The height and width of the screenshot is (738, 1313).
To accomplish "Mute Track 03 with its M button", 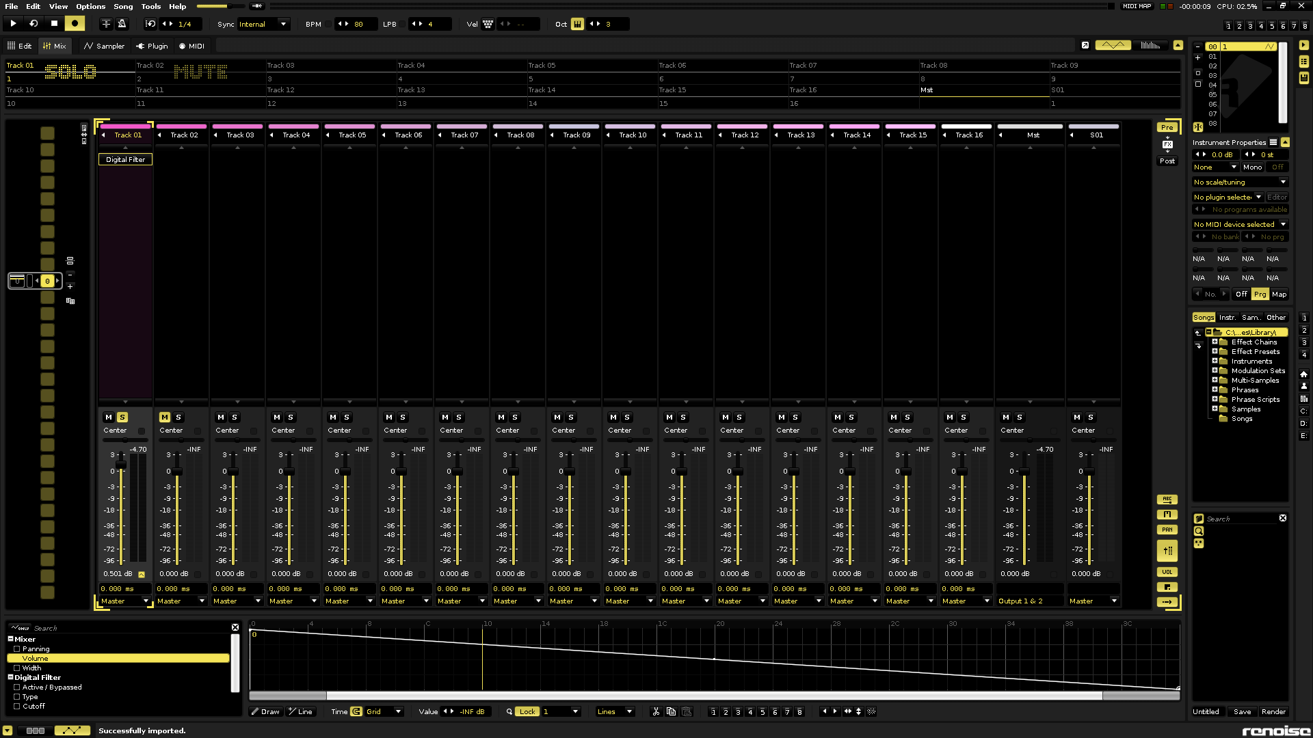I will click(221, 417).
